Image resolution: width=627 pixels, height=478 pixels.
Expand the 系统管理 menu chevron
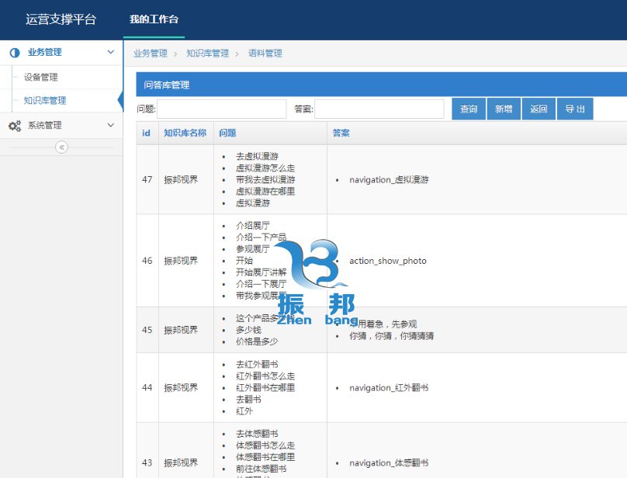coord(110,125)
